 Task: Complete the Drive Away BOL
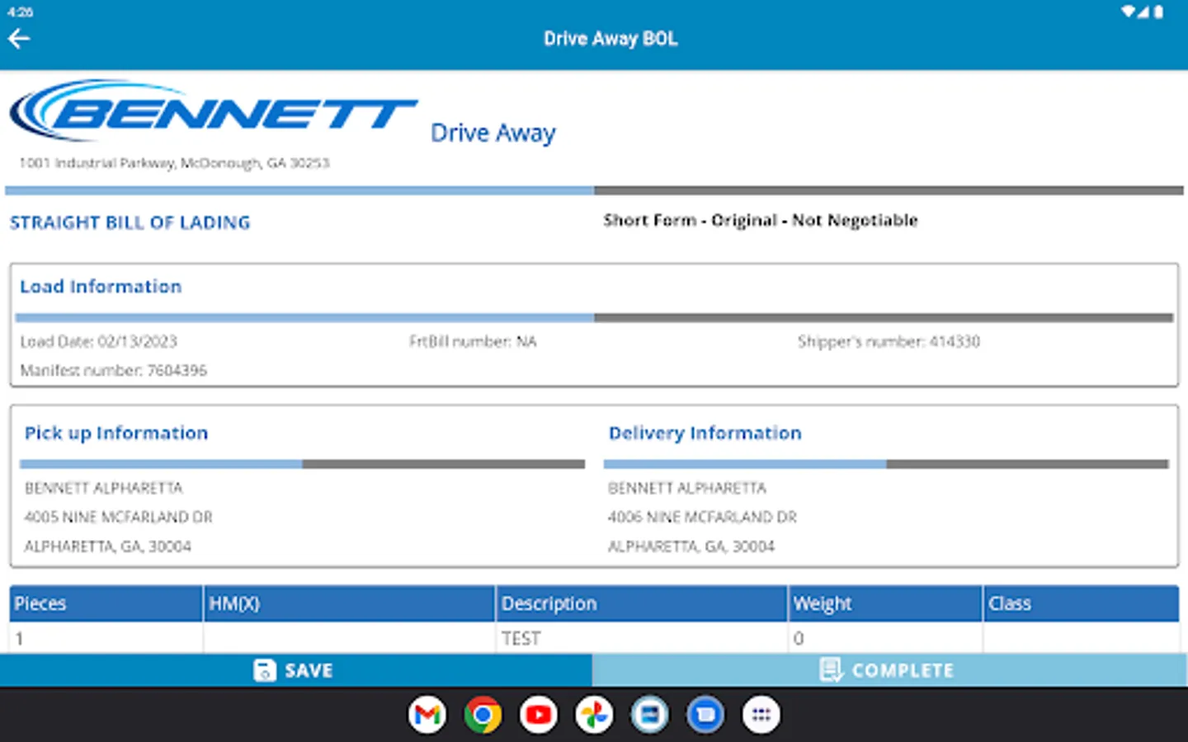[x=890, y=670]
